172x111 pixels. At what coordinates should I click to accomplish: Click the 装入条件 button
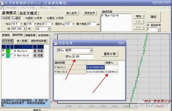click(71, 13)
